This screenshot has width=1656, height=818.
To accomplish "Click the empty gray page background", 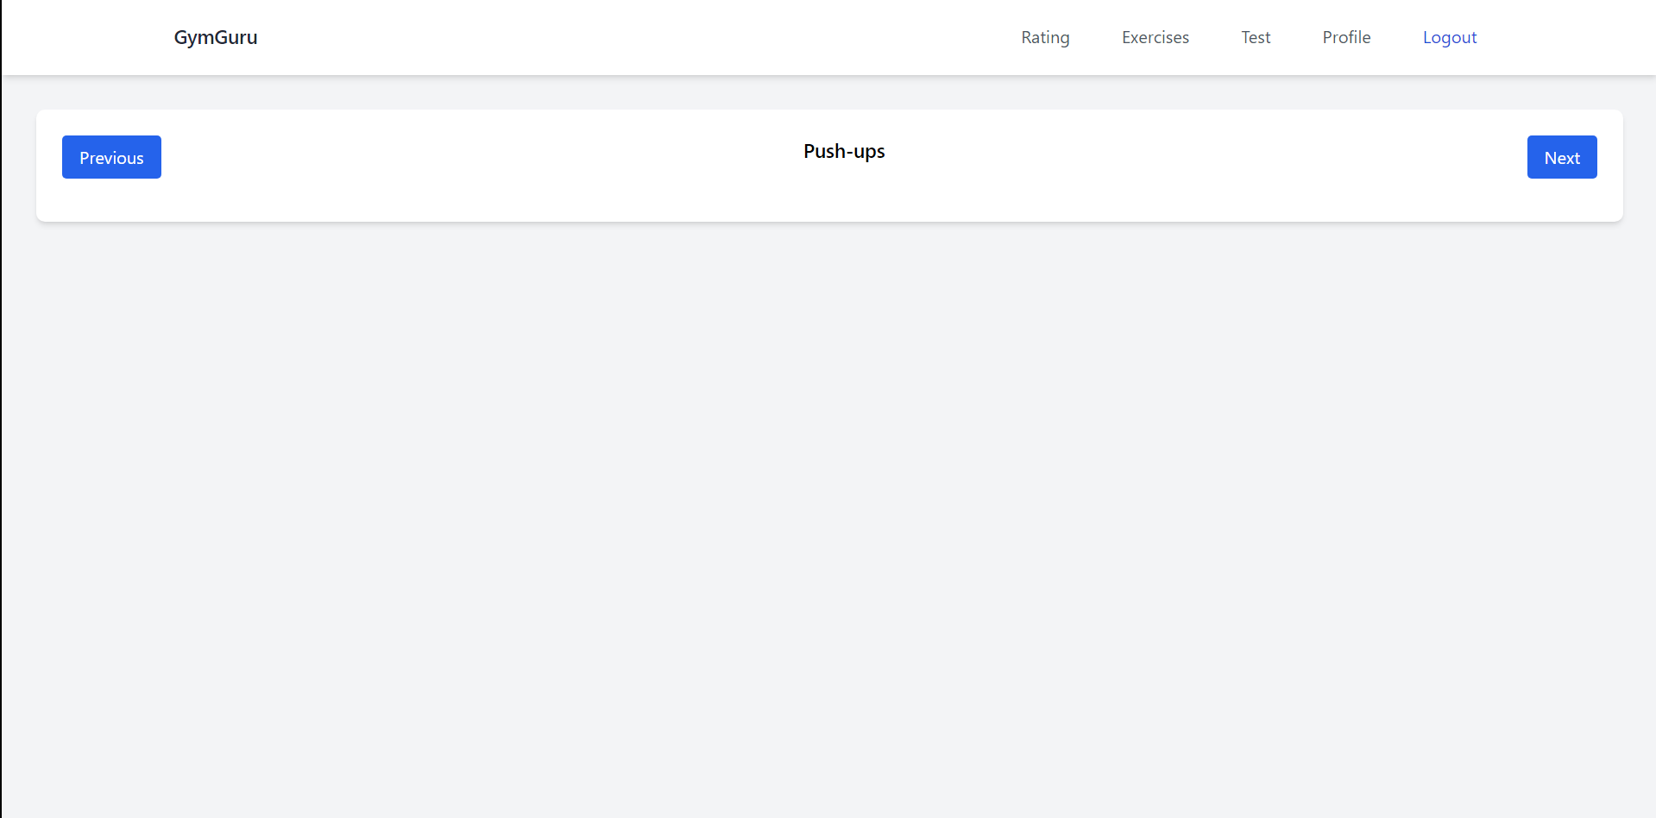I will (x=828, y=518).
